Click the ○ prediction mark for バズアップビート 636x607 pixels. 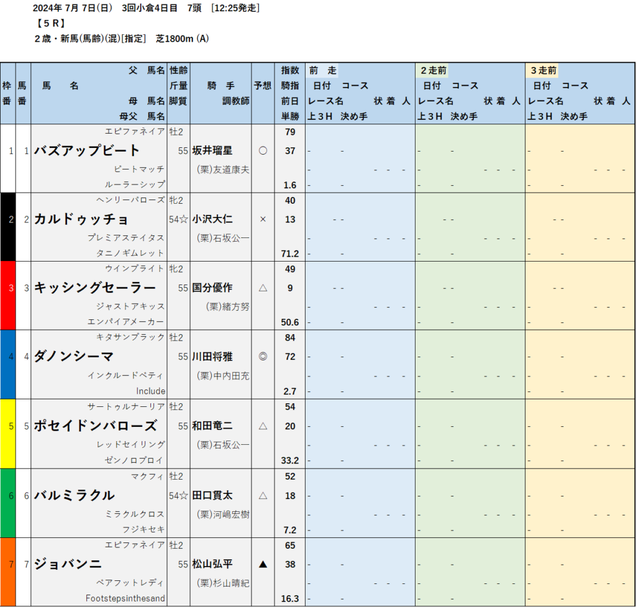click(263, 150)
